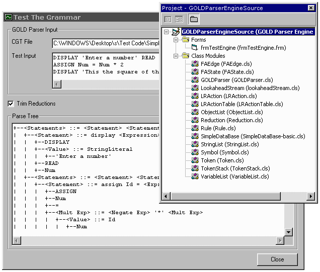Collapse the GOLDParserEngineSource project node
This screenshot has height=272, width=320.
tap(167, 32)
